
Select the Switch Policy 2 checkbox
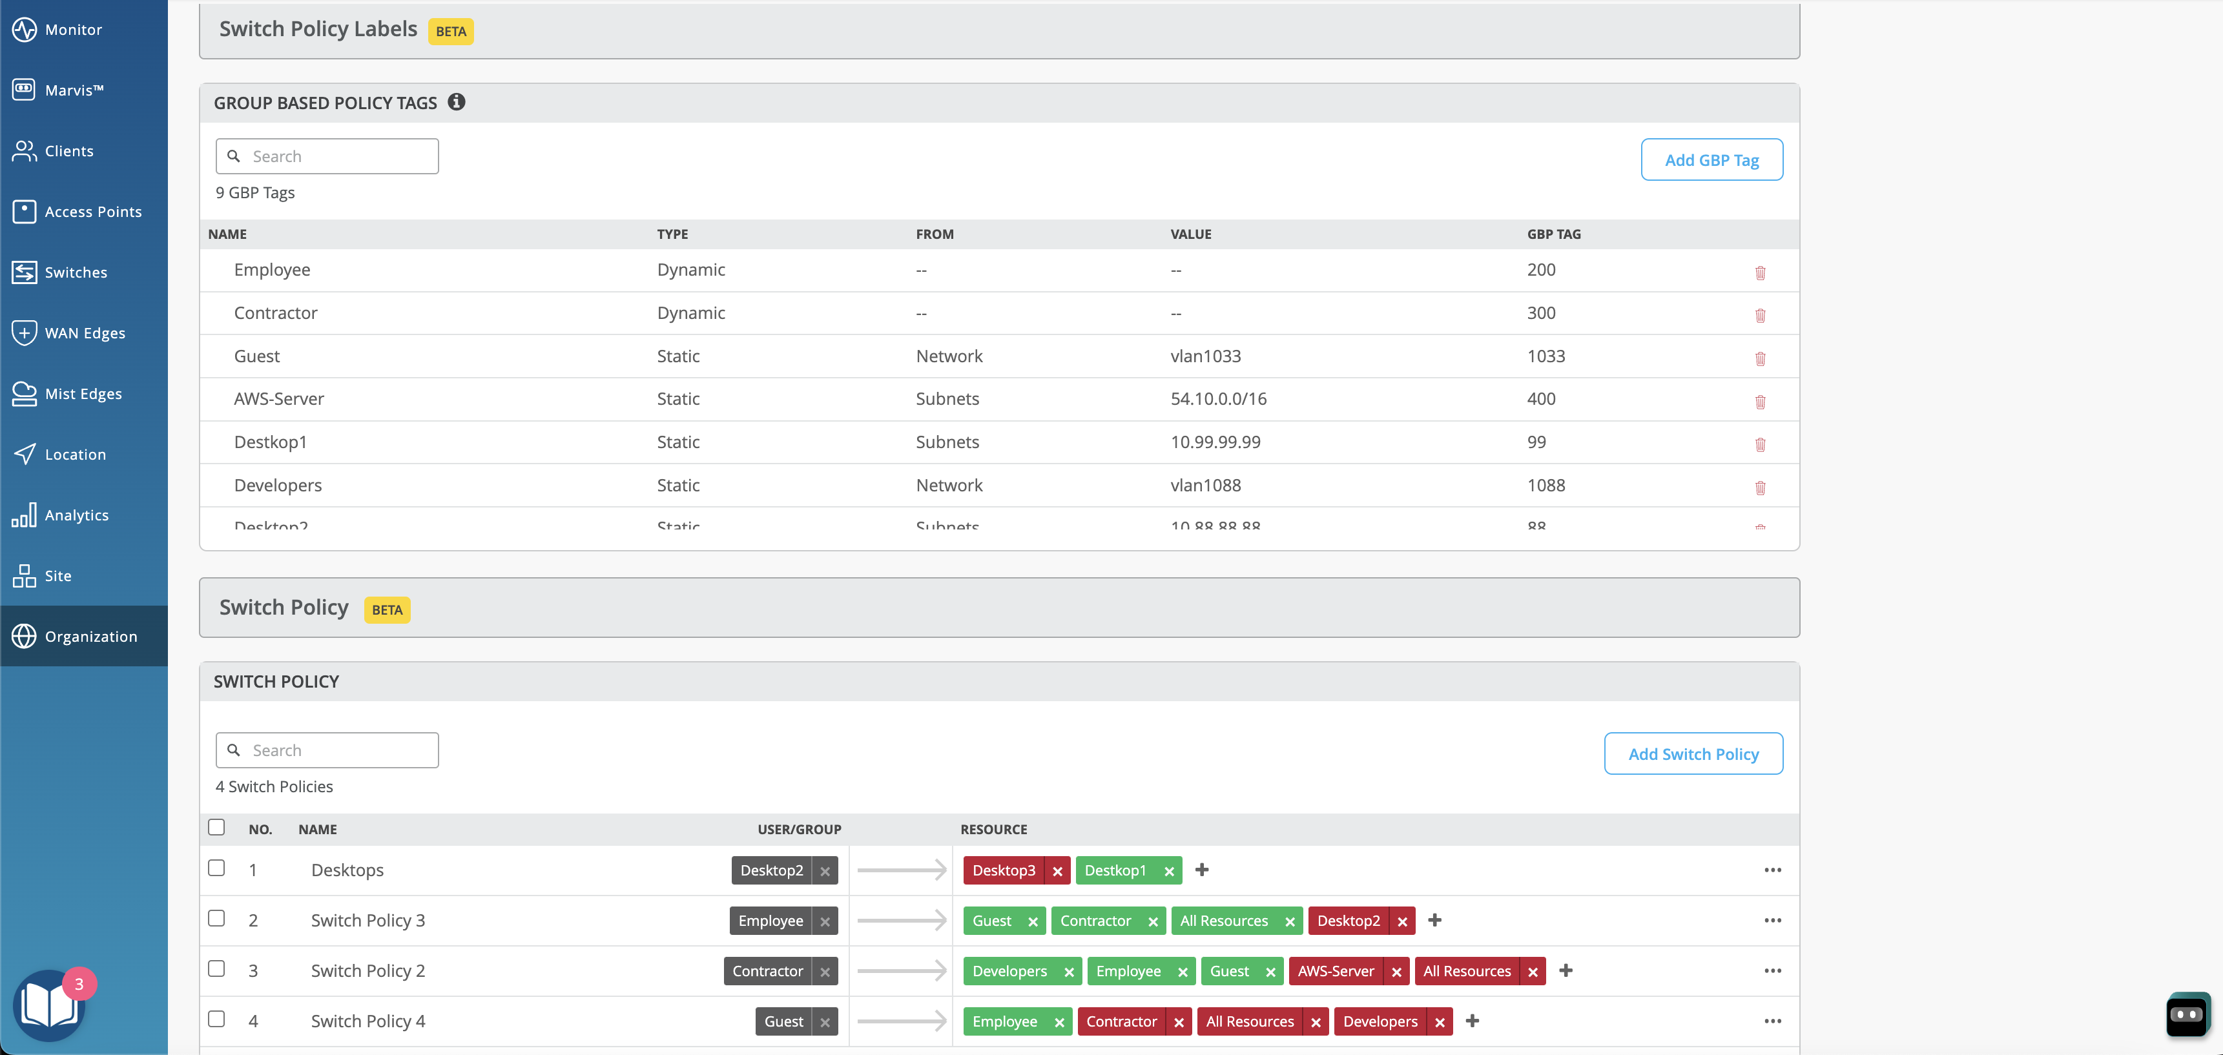point(216,968)
